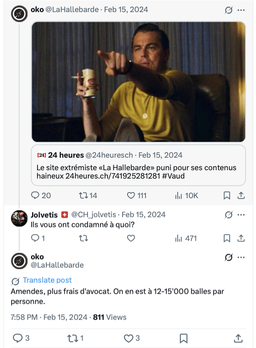
Task: Open Grok icon on the top post
Action: point(228,10)
